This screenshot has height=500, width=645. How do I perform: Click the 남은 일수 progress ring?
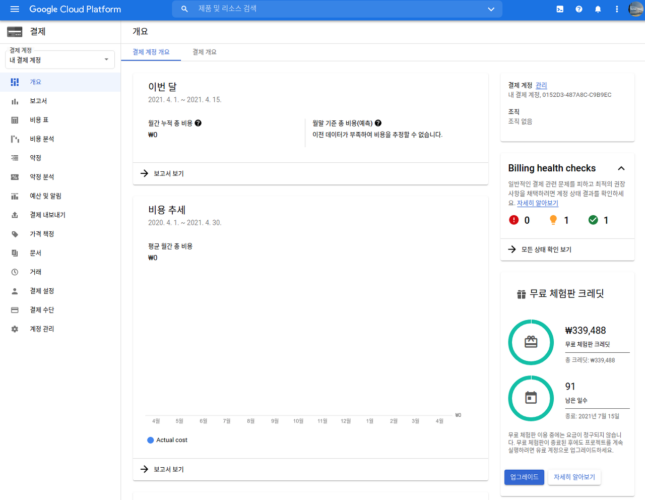click(x=531, y=398)
